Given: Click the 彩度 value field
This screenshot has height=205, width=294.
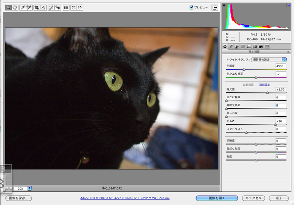Looking at the screenshot, I should coord(281,157).
